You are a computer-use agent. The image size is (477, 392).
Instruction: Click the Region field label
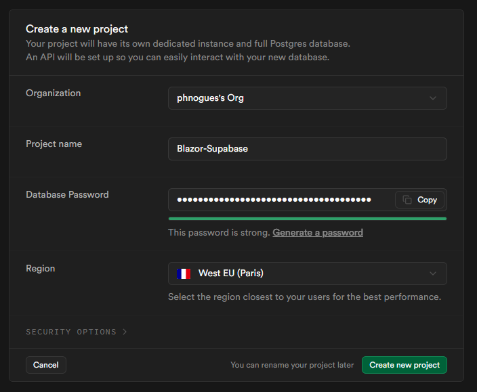coord(40,268)
